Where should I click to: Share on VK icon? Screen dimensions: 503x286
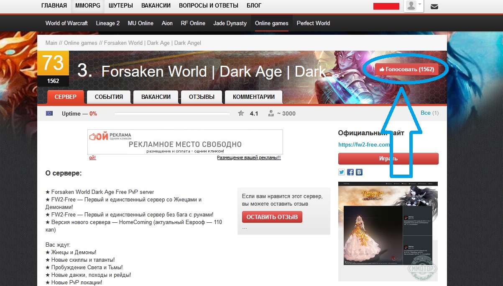359,172
